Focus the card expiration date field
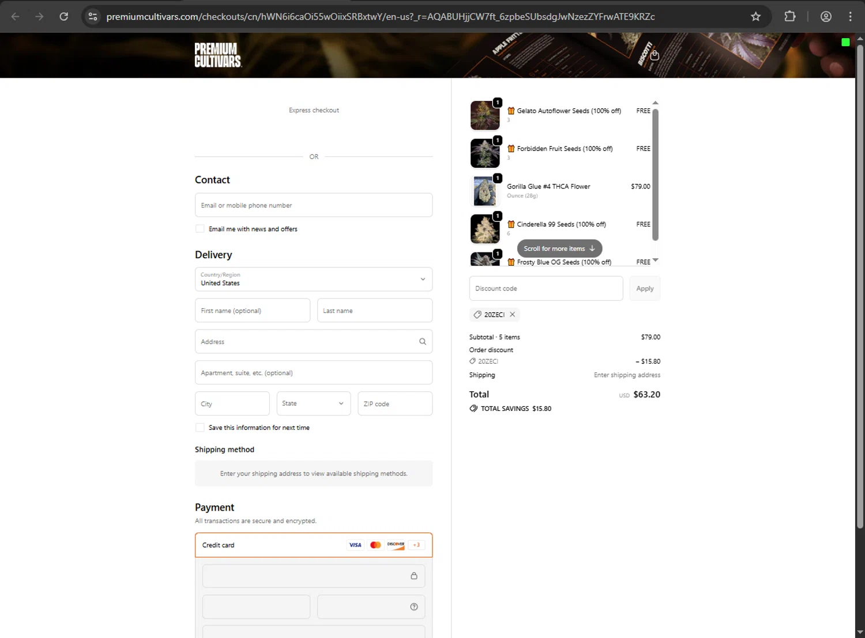Image resolution: width=865 pixels, height=638 pixels. tap(256, 607)
